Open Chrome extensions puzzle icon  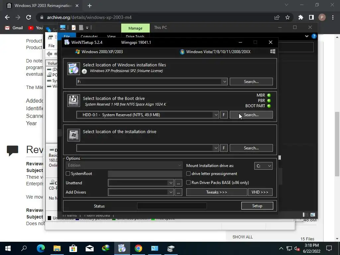(x=300, y=17)
